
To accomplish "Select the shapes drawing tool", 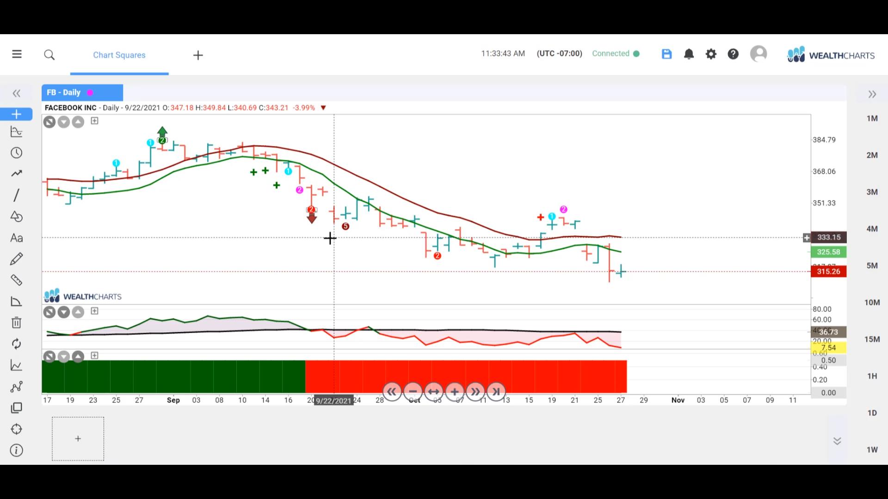I will pos(16,216).
